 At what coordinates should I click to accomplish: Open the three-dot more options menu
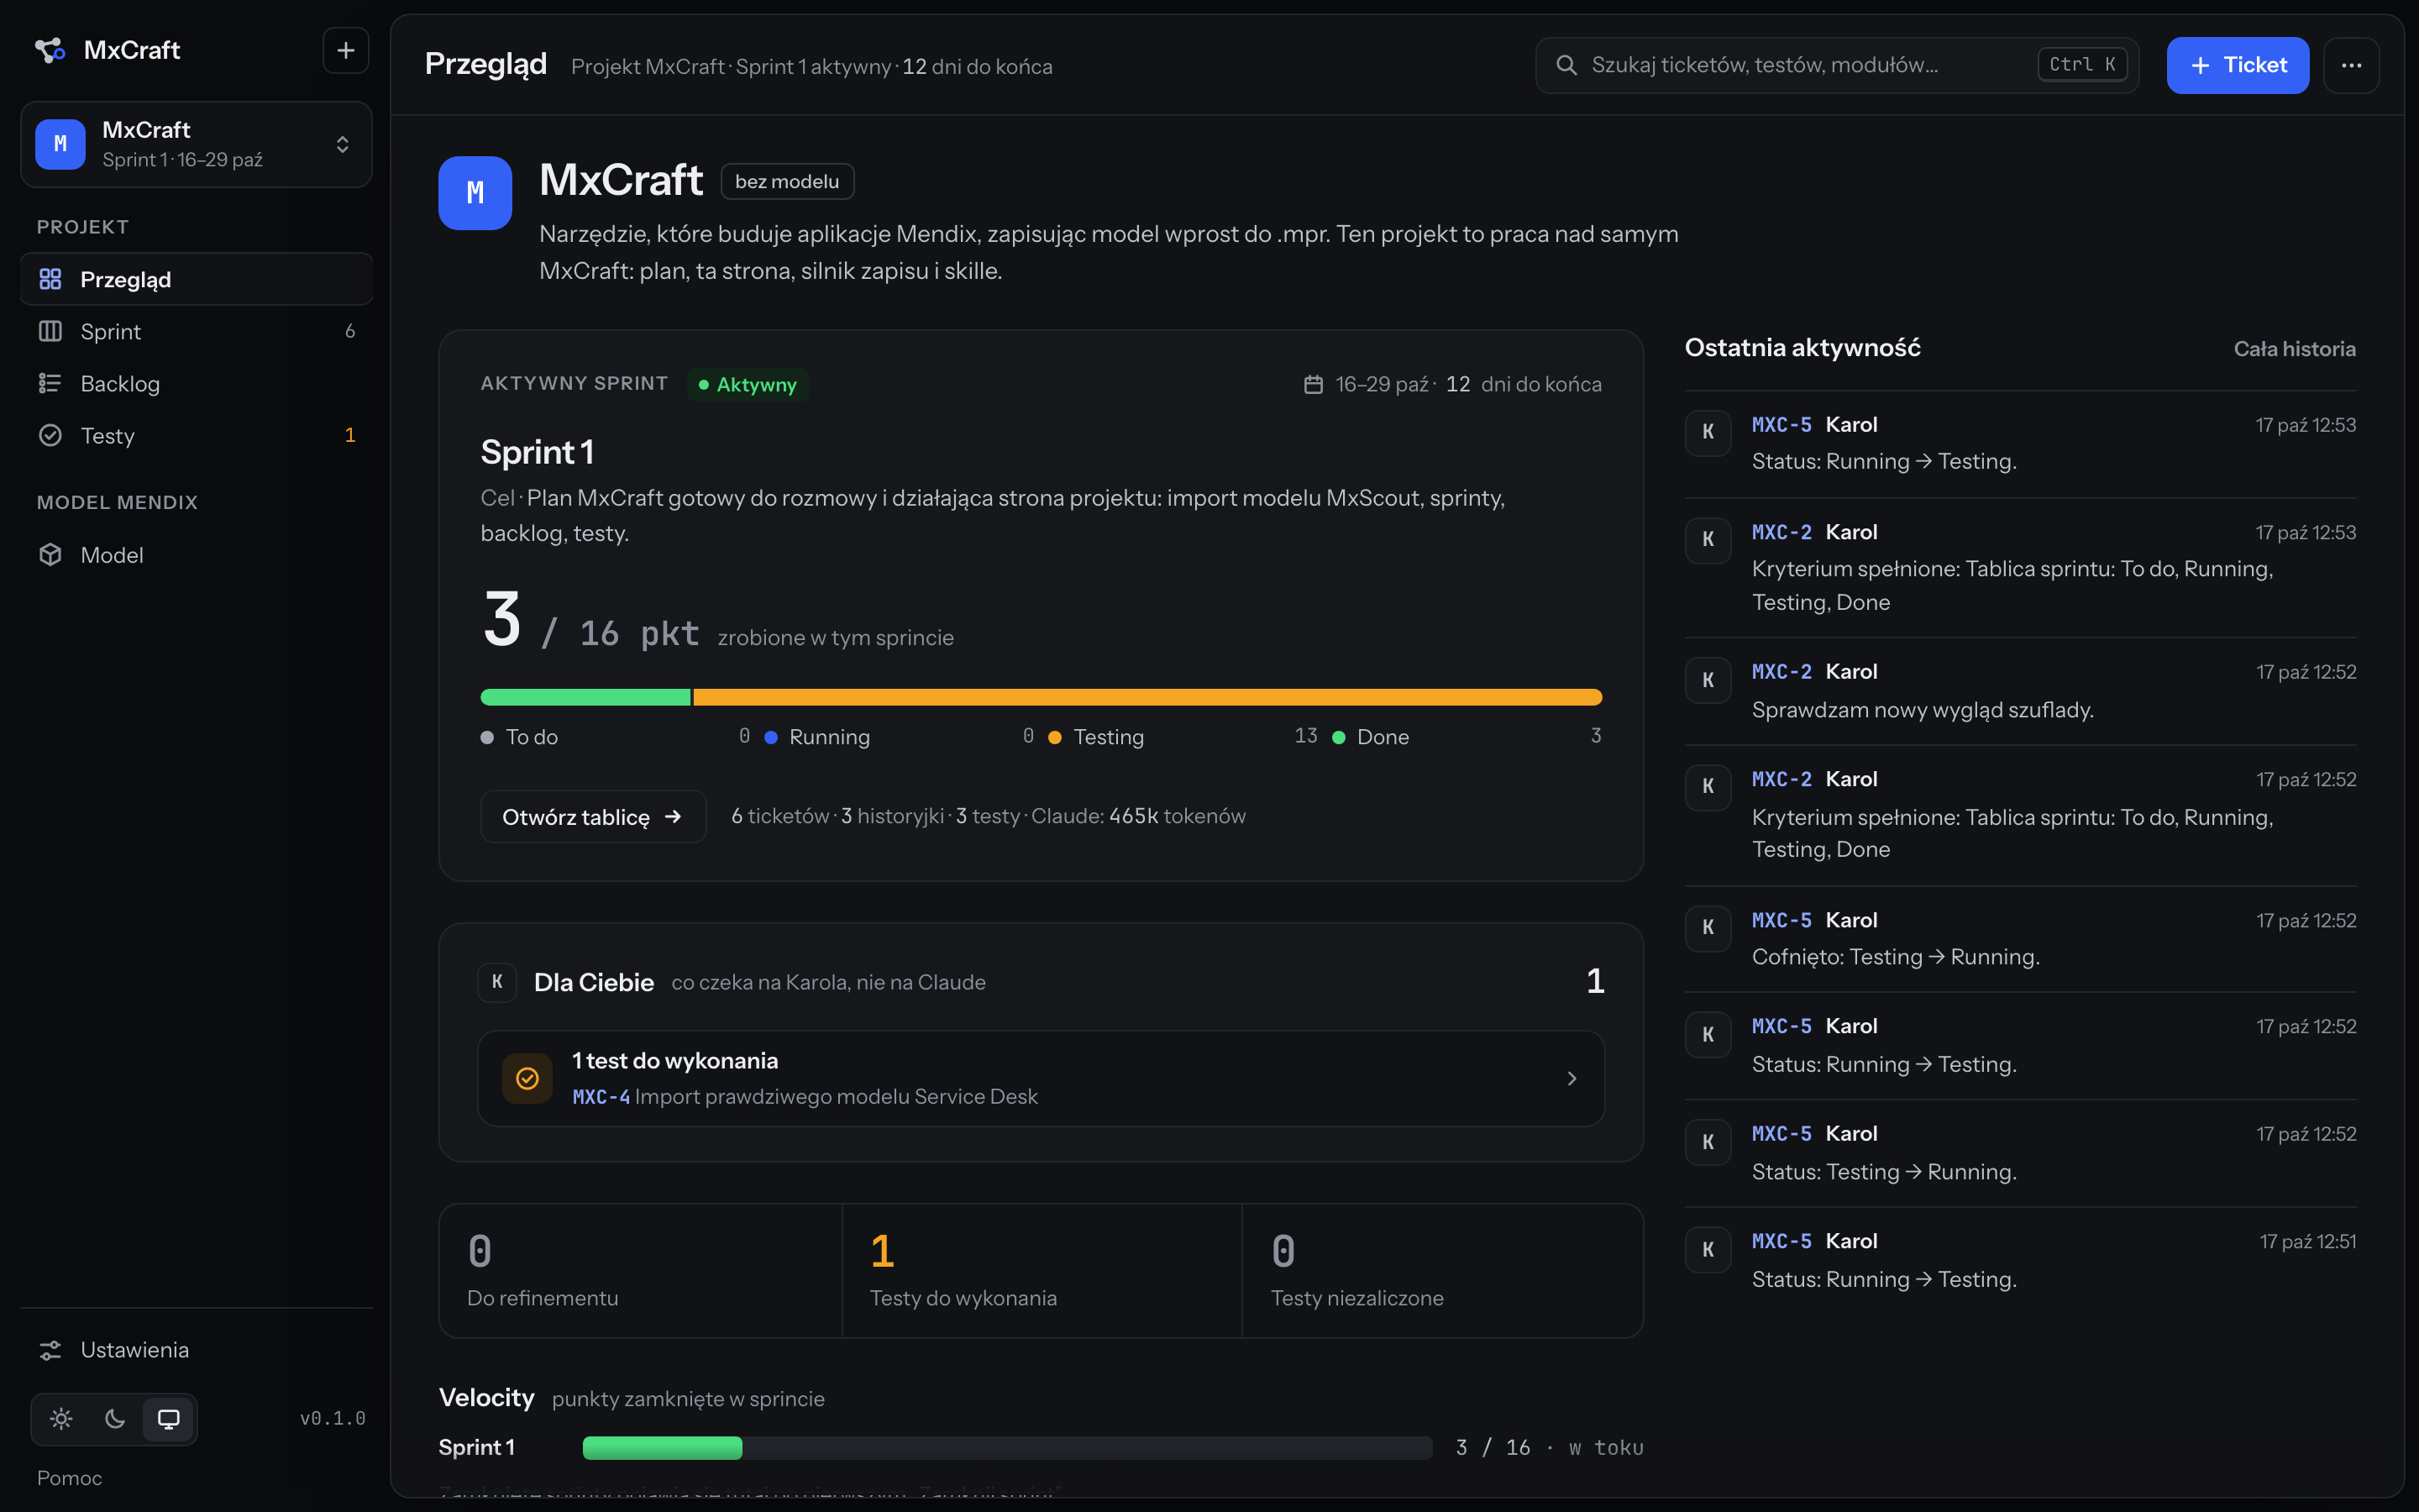[2351, 65]
